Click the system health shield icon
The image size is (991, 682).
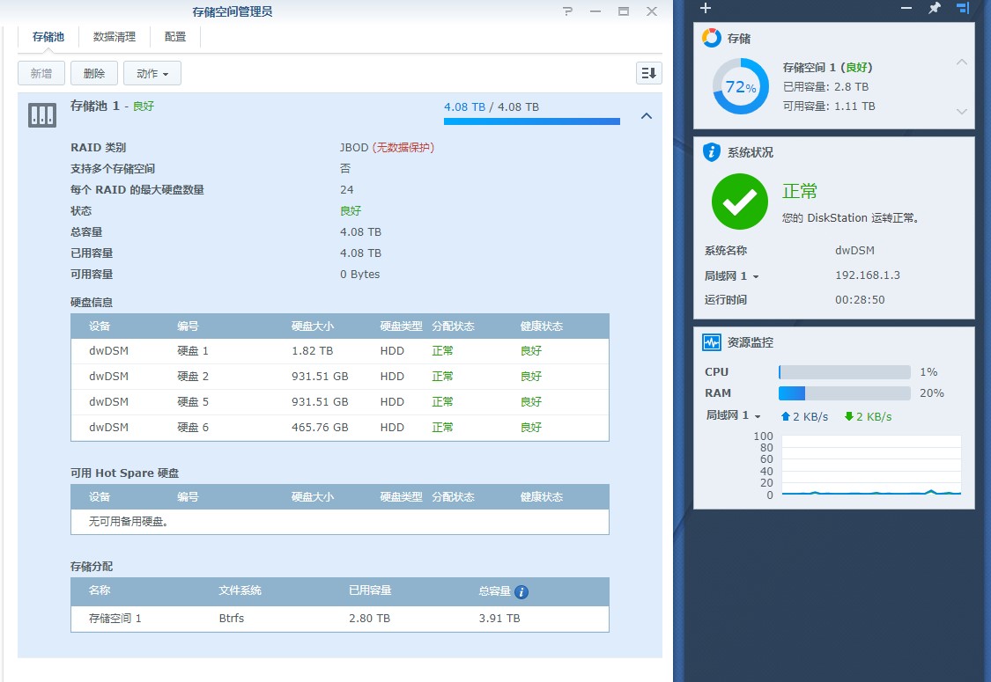point(711,152)
